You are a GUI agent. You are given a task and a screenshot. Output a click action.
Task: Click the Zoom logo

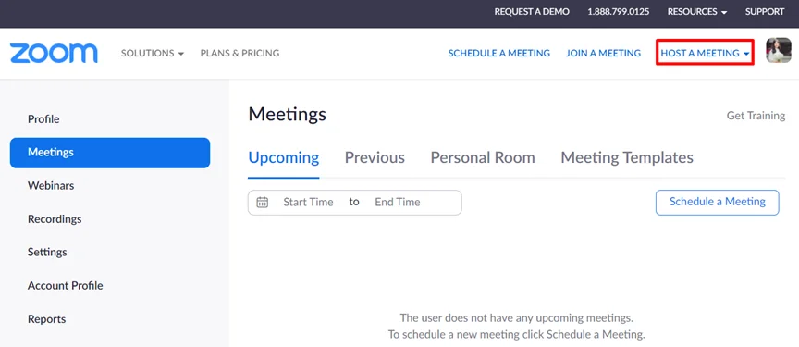pyautogui.click(x=54, y=54)
